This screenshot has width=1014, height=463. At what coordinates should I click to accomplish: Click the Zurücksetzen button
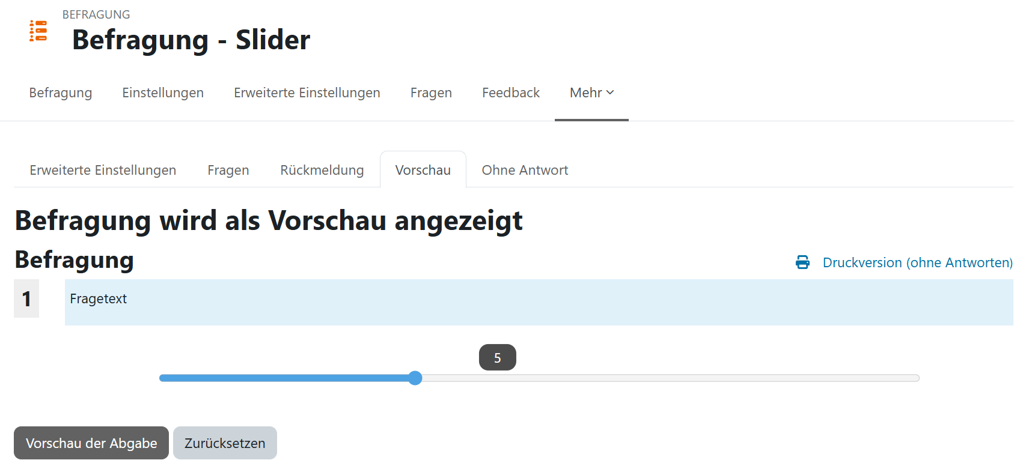click(225, 443)
